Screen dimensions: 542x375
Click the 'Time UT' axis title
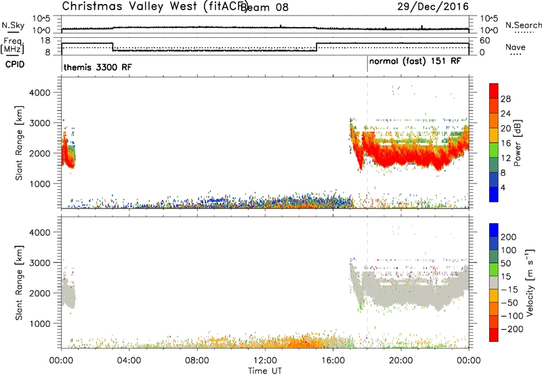click(x=265, y=370)
